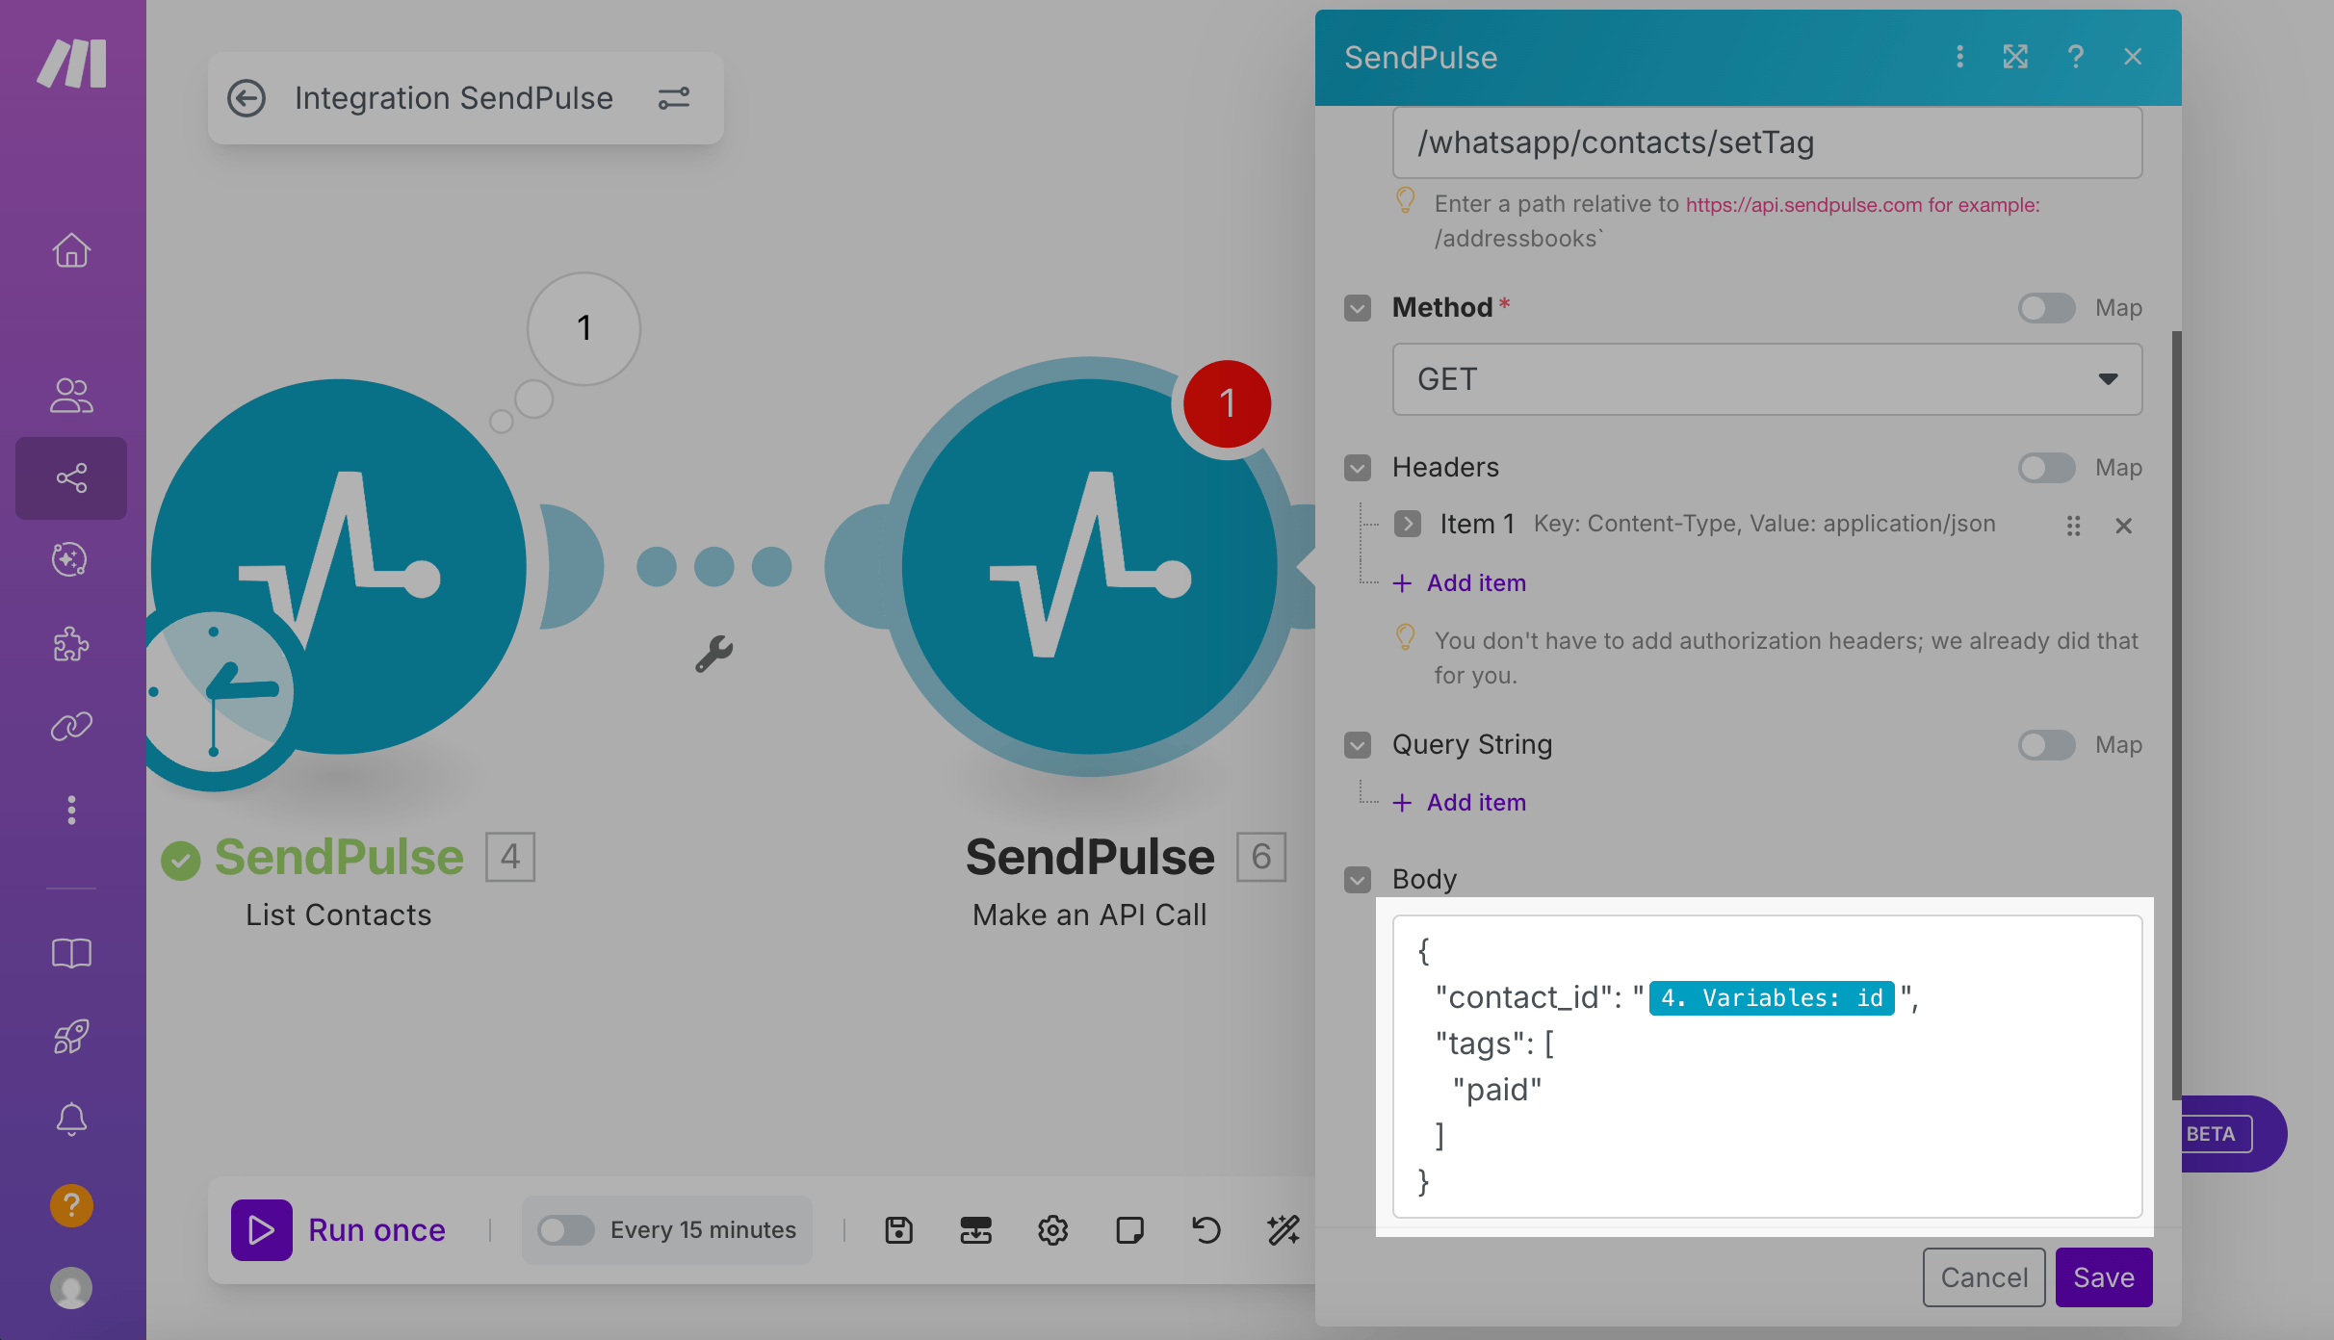
Task: Turn on Every 15 minutes scheduling toggle
Action: [565, 1230]
